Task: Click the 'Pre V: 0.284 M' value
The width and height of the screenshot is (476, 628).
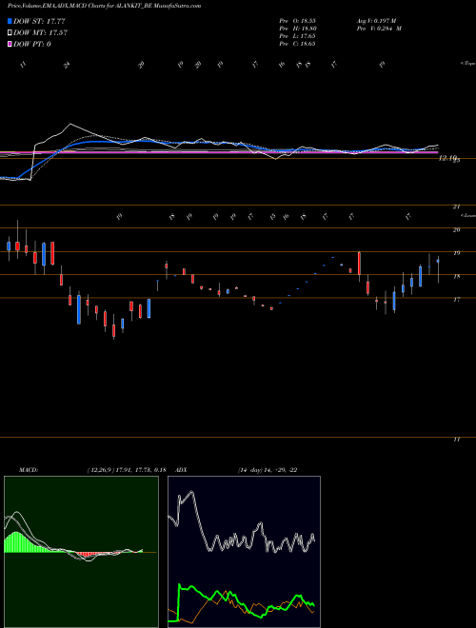Action: [379, 29]
